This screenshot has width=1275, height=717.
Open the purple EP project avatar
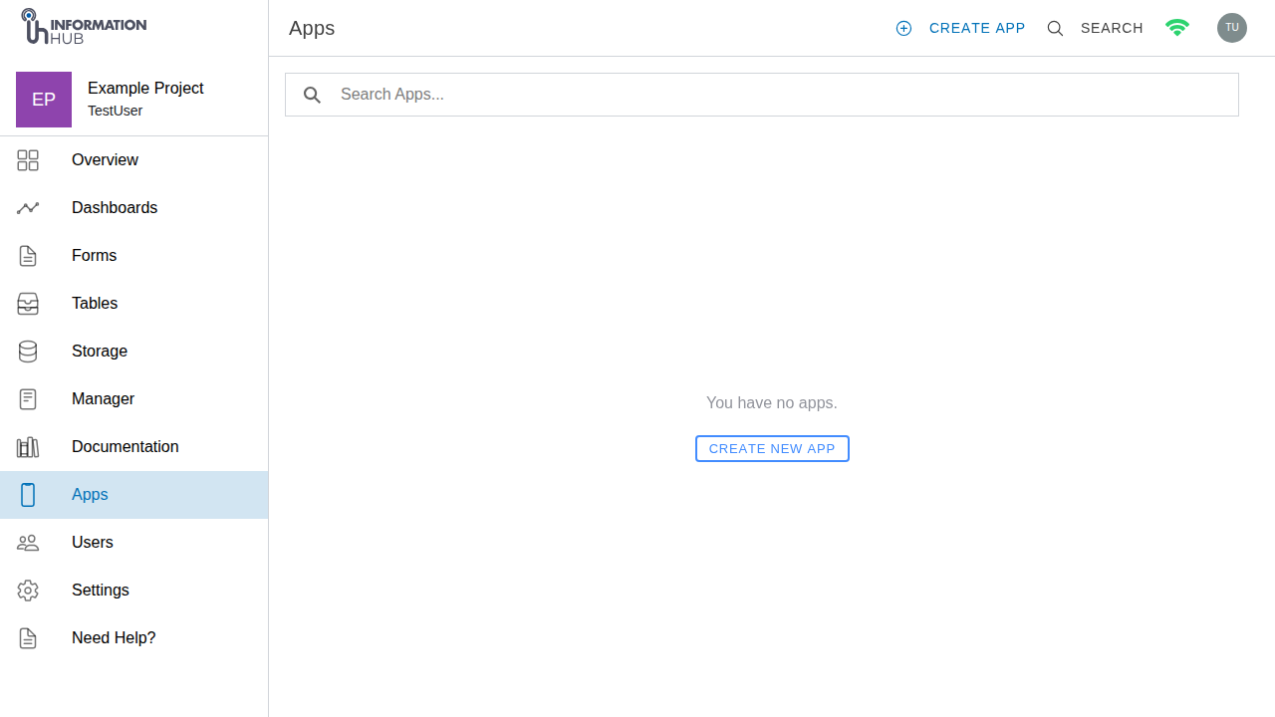[44, 100]
